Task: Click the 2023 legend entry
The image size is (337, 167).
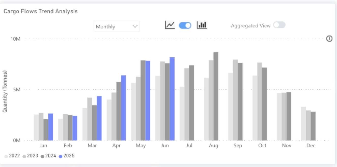Action: (x=30, y=156)
